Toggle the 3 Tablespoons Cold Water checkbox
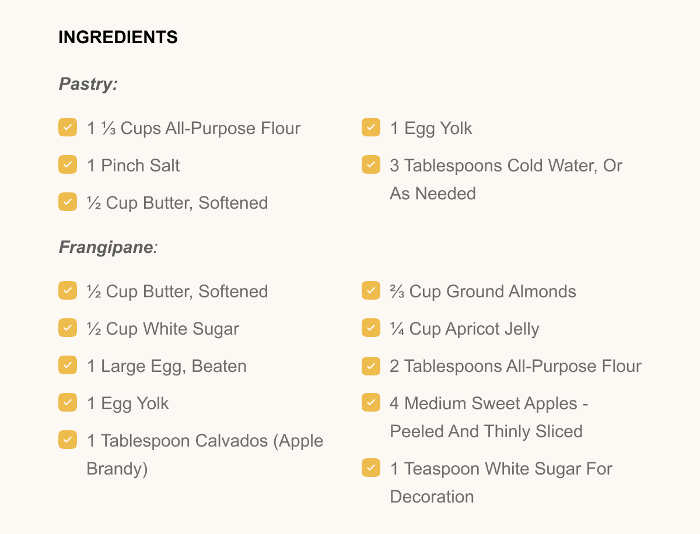This screenshot has width=700, height=534. (371, 165)
